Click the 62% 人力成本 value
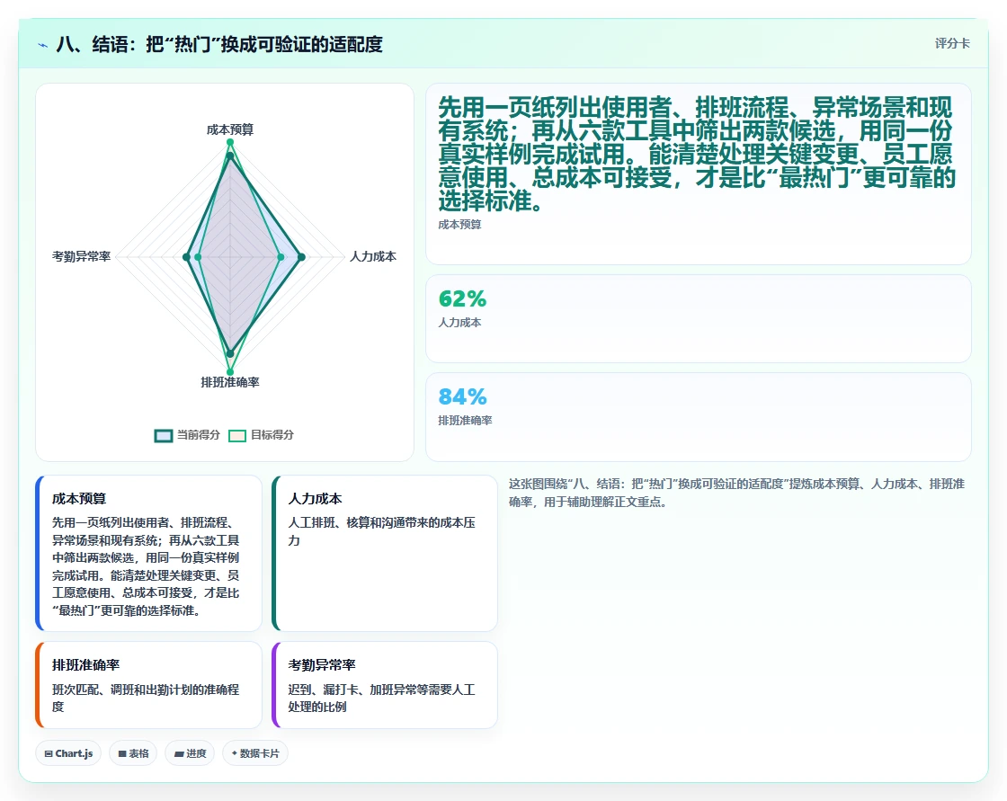The image size is (1007, 801). pyautogui.click(x=462, y=298)
